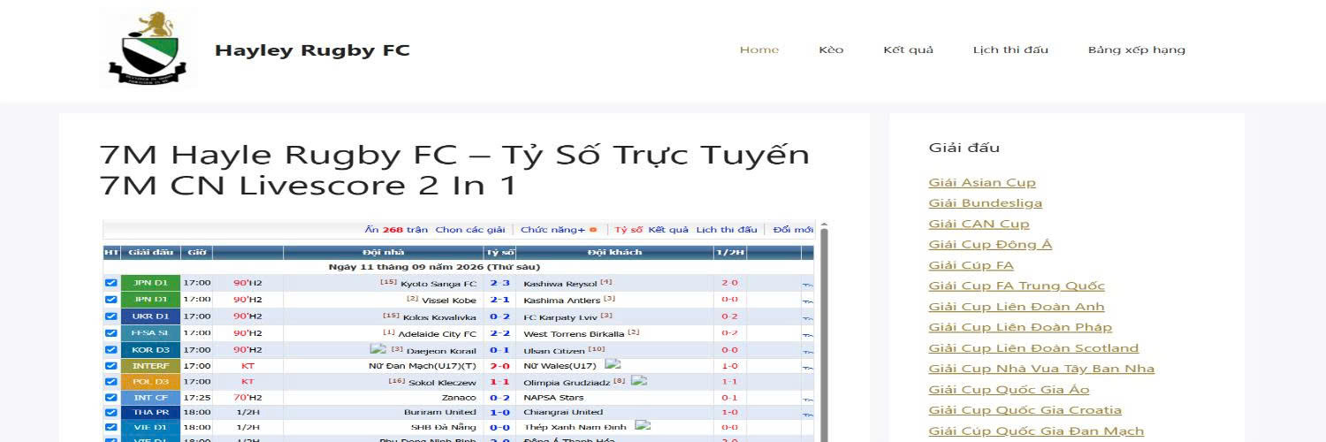The height and width of the screenshot is (442, 1326).
Task: Open the Giải Asian Cup link
Action: tap(982, 183)
